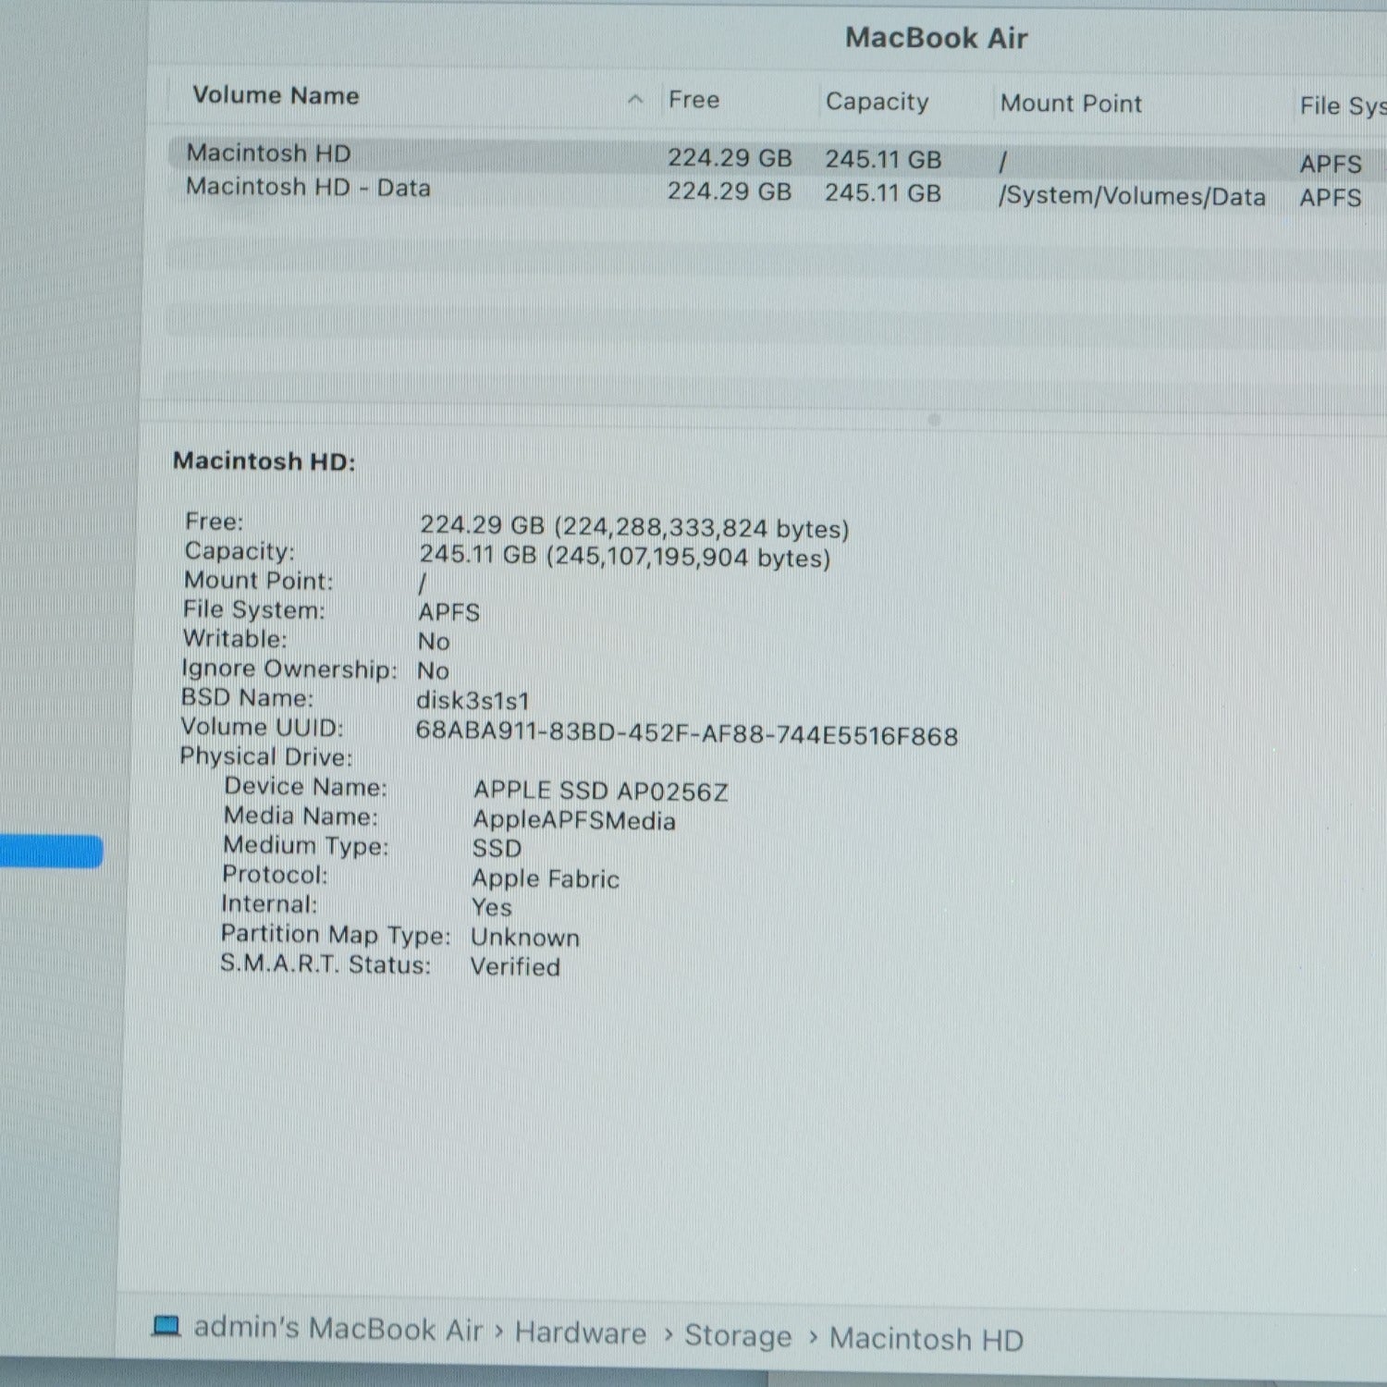This screenshot has width=1387, height=1387.
Task: Select the Macintosh HD volume row
Action: tap(777, 156)
